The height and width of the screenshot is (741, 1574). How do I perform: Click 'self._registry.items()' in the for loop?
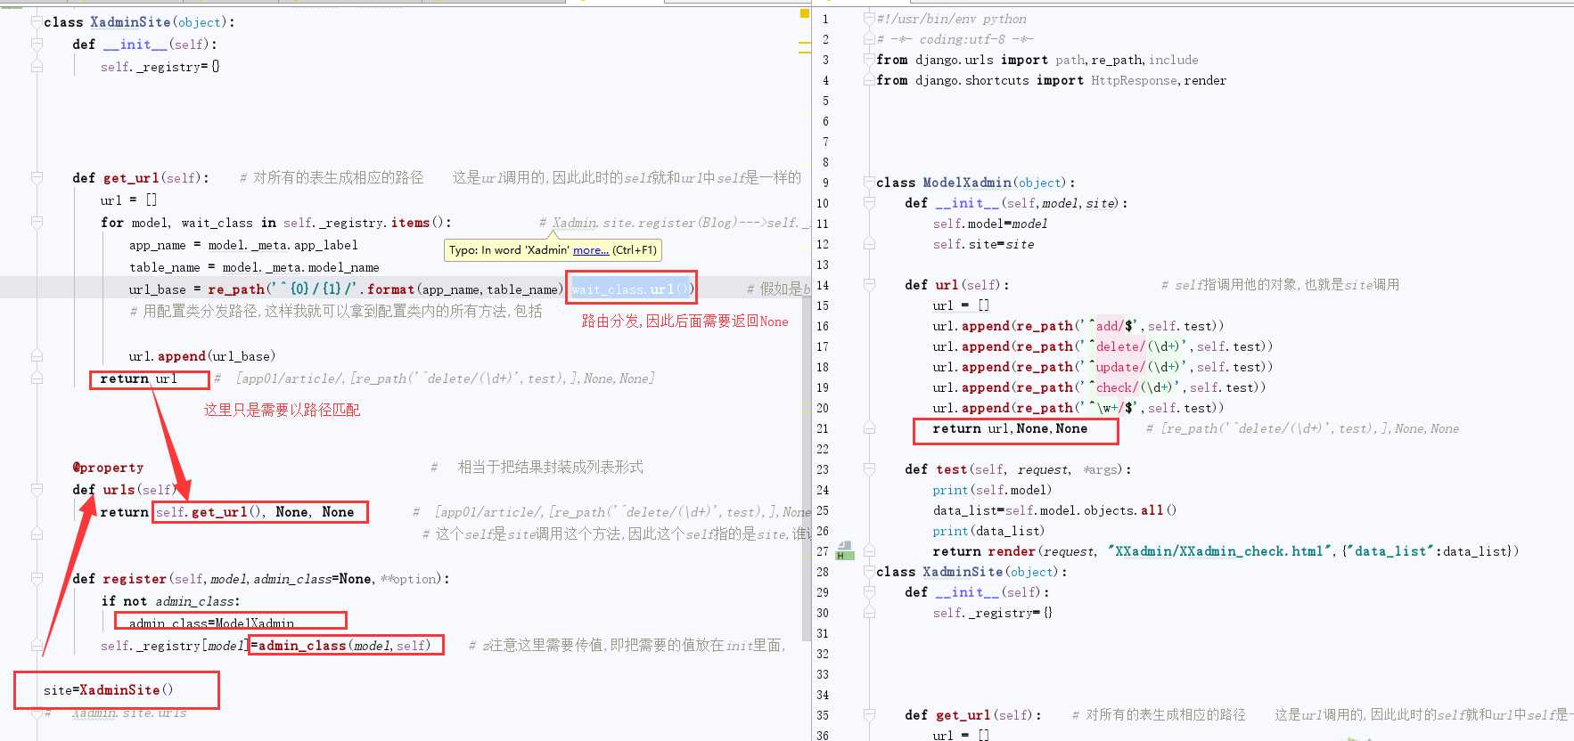pyautogui.click(x=367, y=223)
